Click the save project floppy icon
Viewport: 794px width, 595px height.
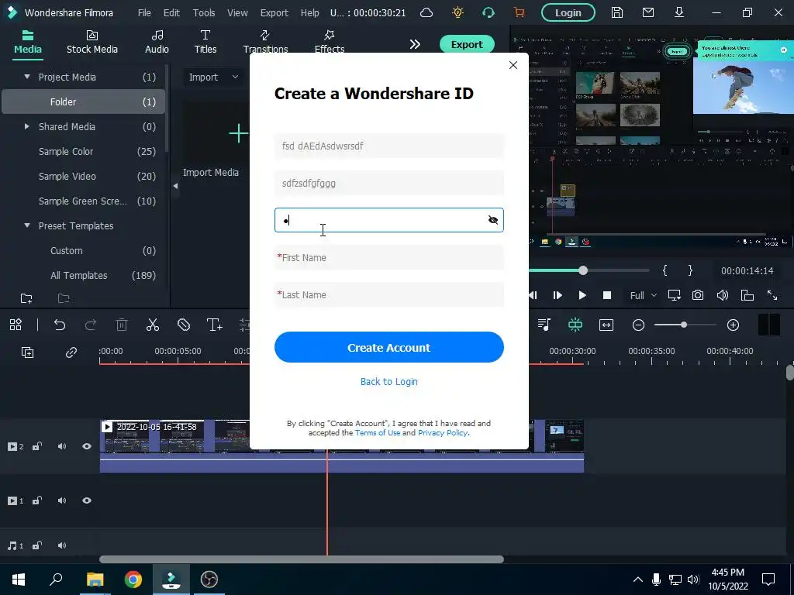(616, 12)
